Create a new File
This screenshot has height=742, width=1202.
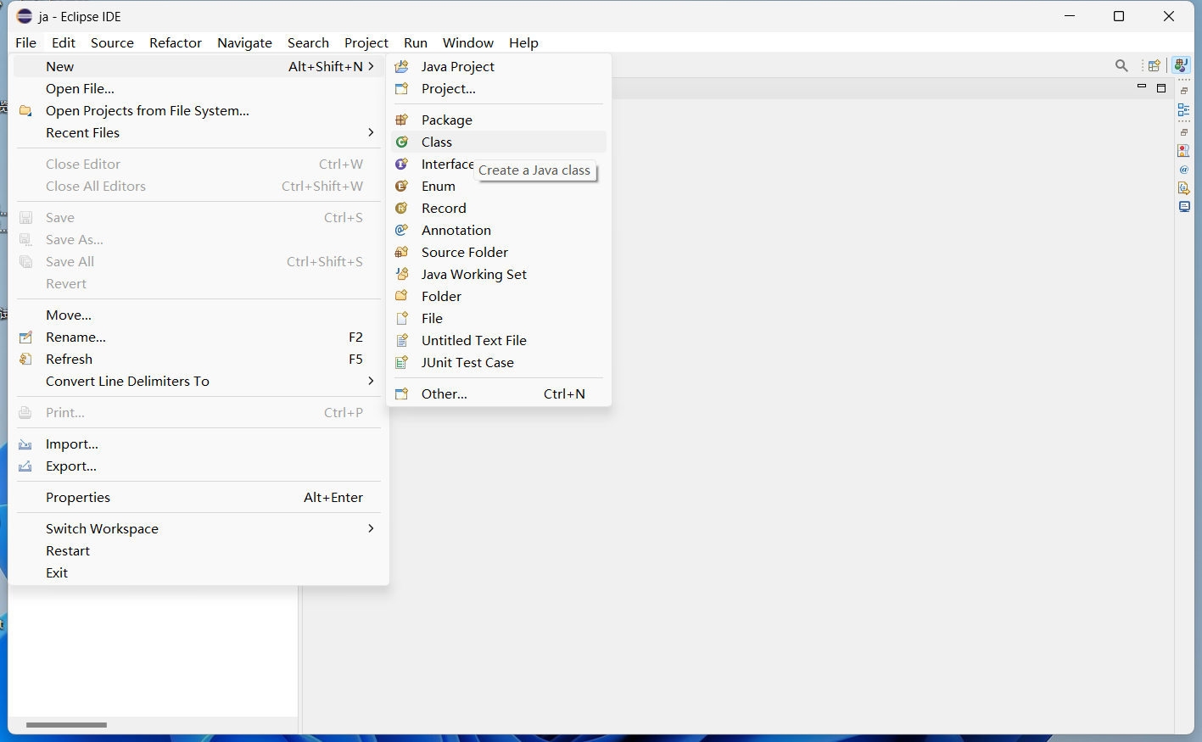(499, 318)
